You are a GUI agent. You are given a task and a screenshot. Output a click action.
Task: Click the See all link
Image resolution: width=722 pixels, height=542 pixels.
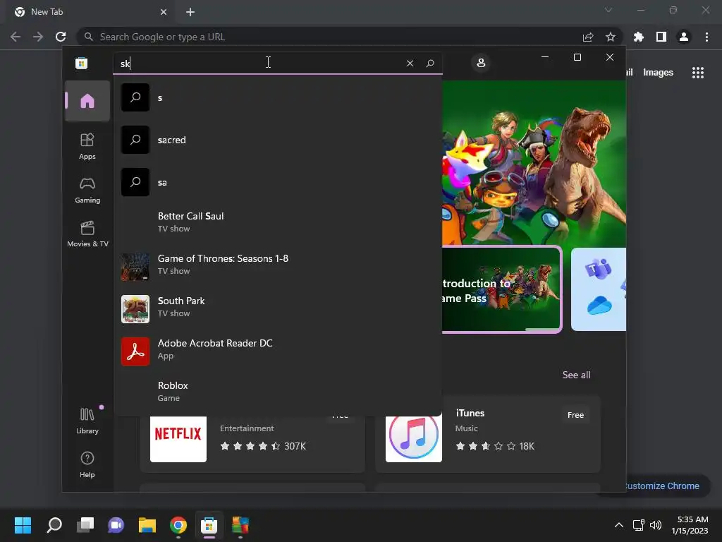576,375
